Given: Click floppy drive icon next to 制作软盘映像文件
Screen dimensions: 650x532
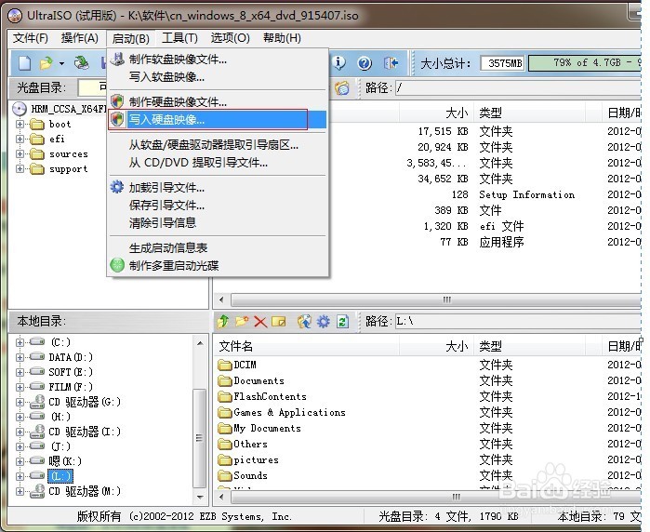Looking at the screenshot, I should [x=118, y=60].
